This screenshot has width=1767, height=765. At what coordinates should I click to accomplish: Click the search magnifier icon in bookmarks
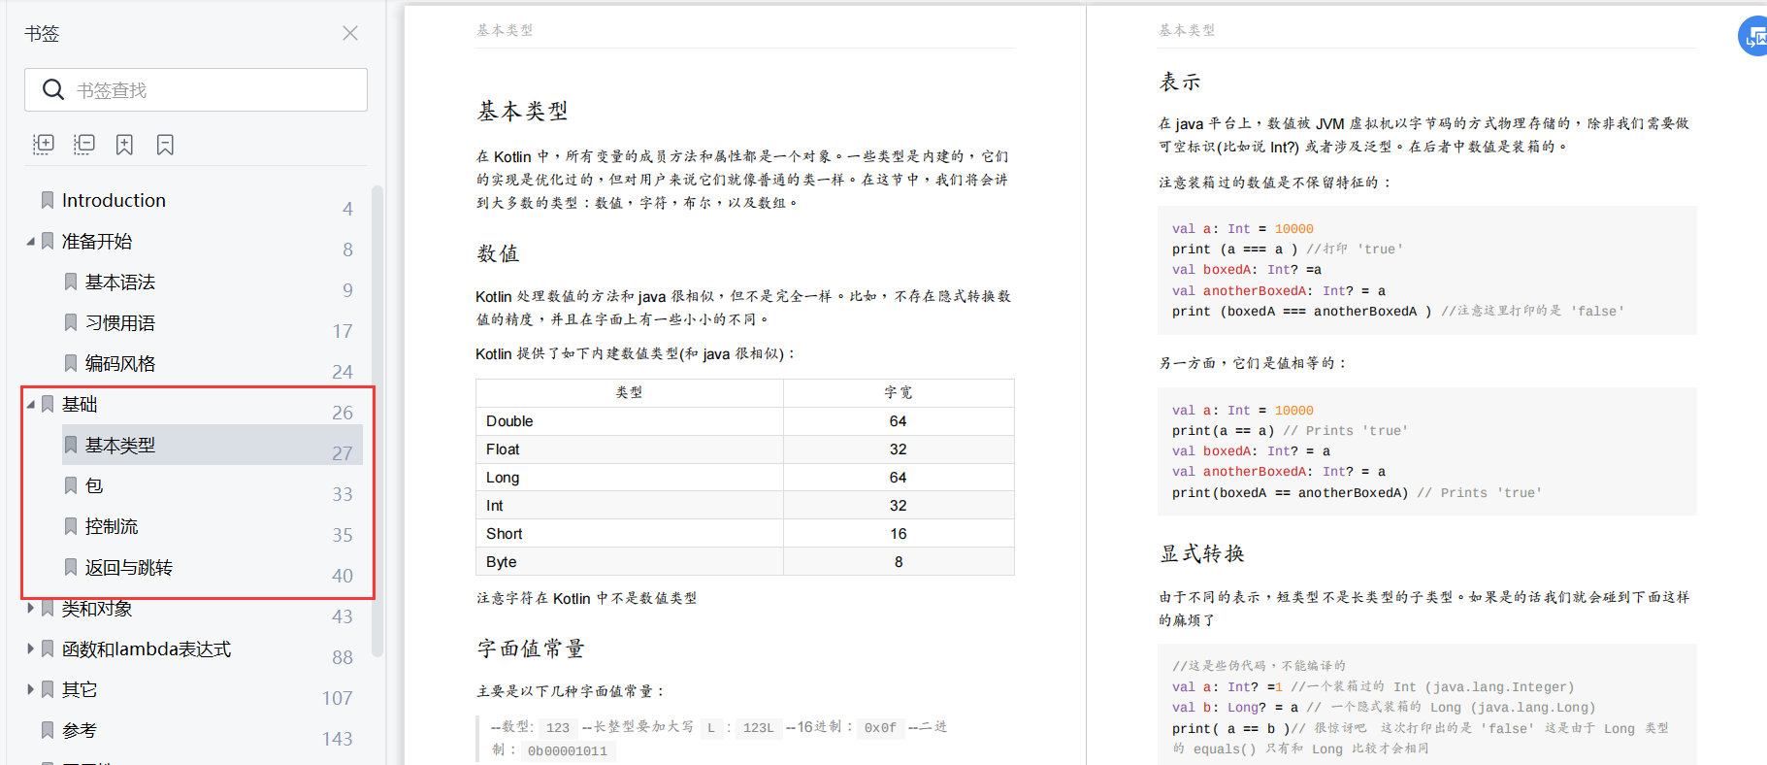click(53, 90)
